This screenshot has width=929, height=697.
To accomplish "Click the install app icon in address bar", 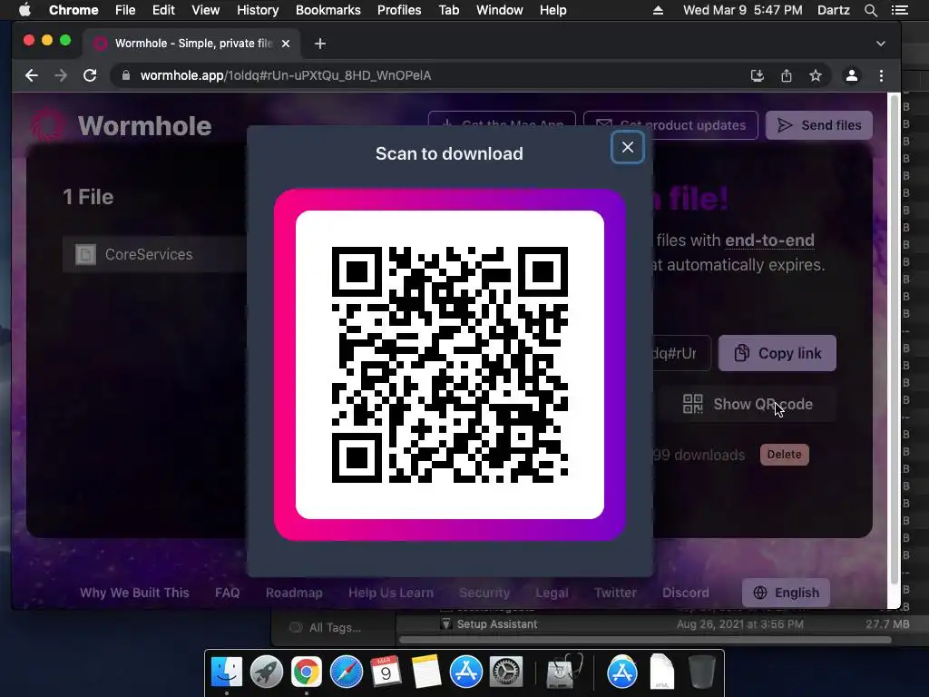I will coord(758,75).
